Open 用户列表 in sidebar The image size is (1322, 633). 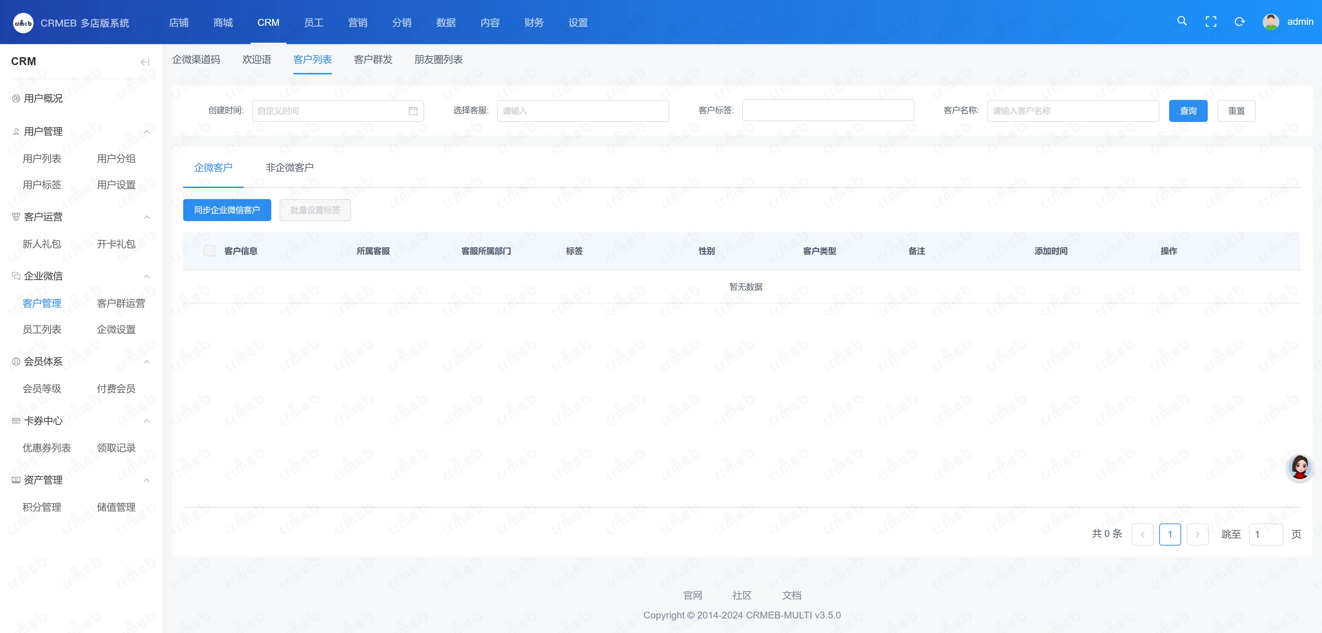coord(42,159)
